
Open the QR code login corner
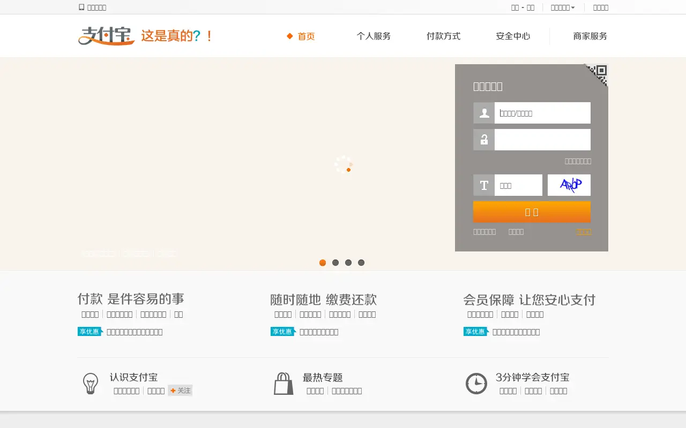coord(596,75)
